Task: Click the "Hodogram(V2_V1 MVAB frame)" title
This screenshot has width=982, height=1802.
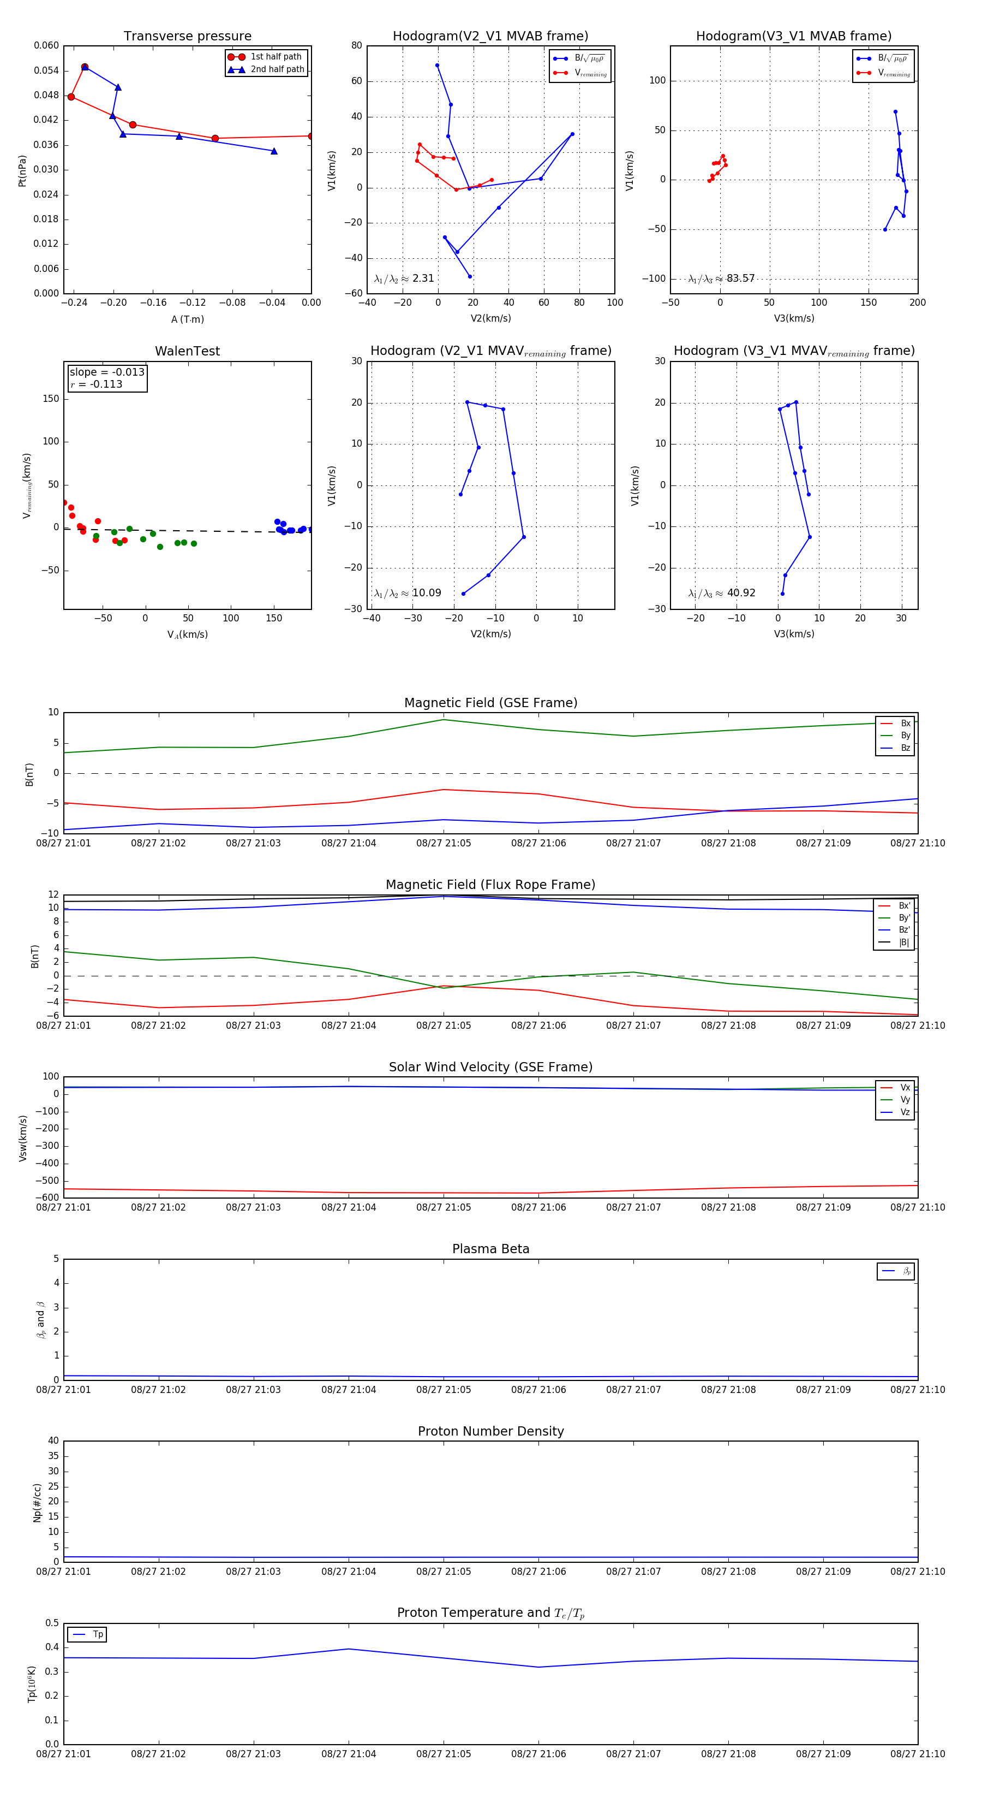Action: pyautogui.click(x=490, y=37)
